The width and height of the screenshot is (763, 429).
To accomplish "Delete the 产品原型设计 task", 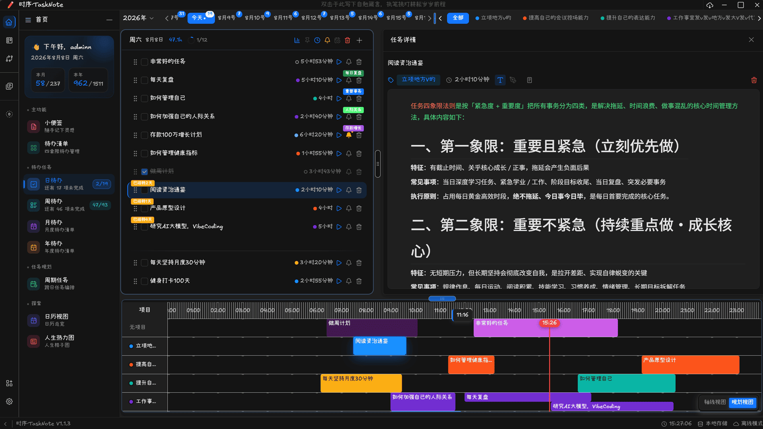I will click(x=359, y=208).
